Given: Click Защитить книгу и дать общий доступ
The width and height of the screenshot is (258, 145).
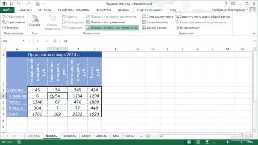Looking at the screenshot, I should point(203,17).
